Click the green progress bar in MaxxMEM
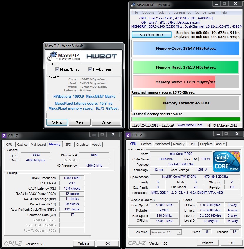This screenshot has width=244, height=249. [186, 119]
